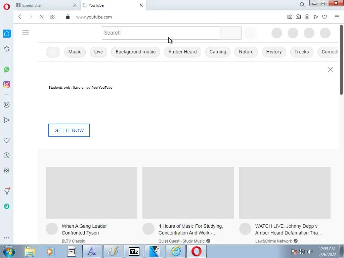Select the Amber Heard chip
This screenshot has height=258, width=344.
(182, 52)
